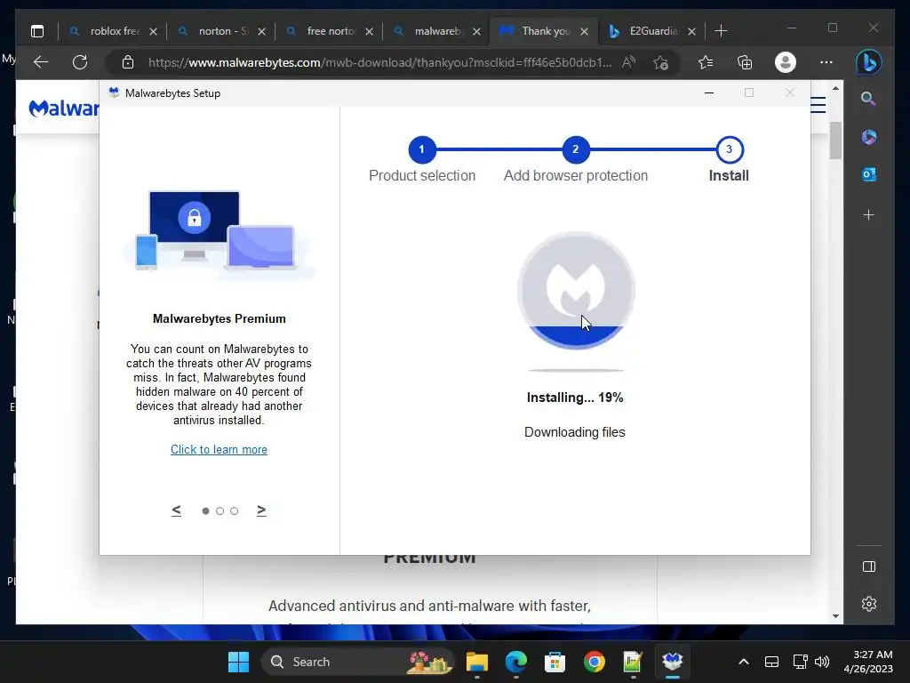The width and height of the screenshot is (910, 683).
Task: Open the Microsoft 365 sidebar icon
Action: (x=869, y=137)
